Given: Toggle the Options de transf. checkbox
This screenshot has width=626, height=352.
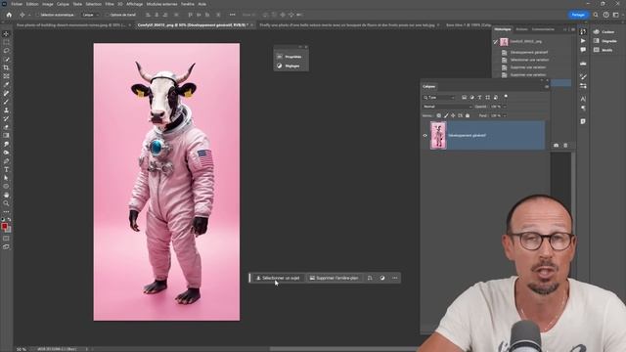Looking at the screenshot, I should pyautogui.click(x=107, y=15).
